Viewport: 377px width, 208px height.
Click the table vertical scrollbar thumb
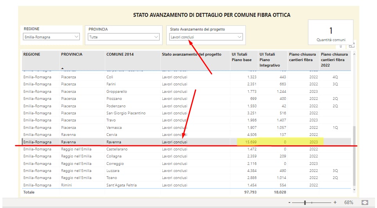tap(355, 156)
